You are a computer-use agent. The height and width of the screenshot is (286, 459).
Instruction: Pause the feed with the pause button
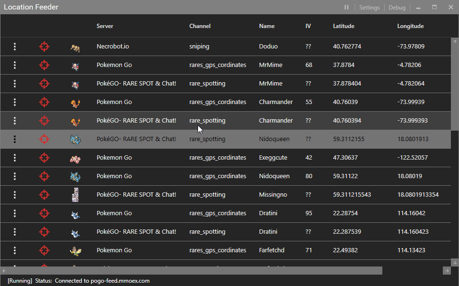click(x=347, y=8)
